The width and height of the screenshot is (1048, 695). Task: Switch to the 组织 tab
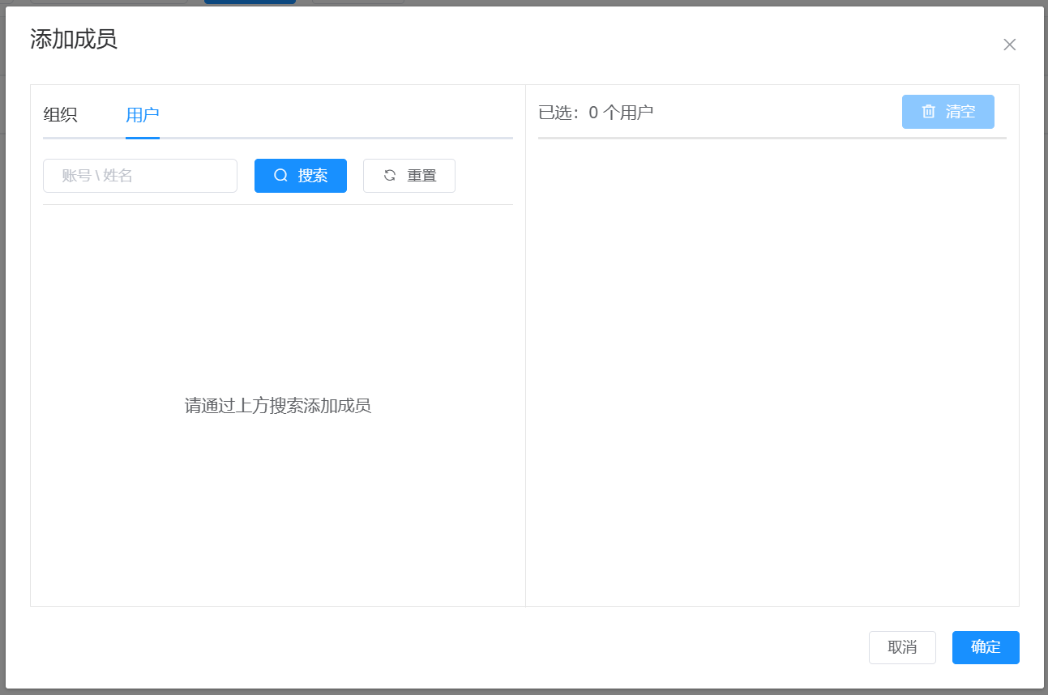(60, 115)
